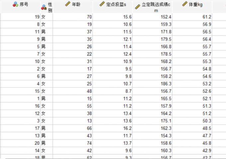
Task: Click the scale ruler icon beside 年龄
Action: tap(67, 4)
